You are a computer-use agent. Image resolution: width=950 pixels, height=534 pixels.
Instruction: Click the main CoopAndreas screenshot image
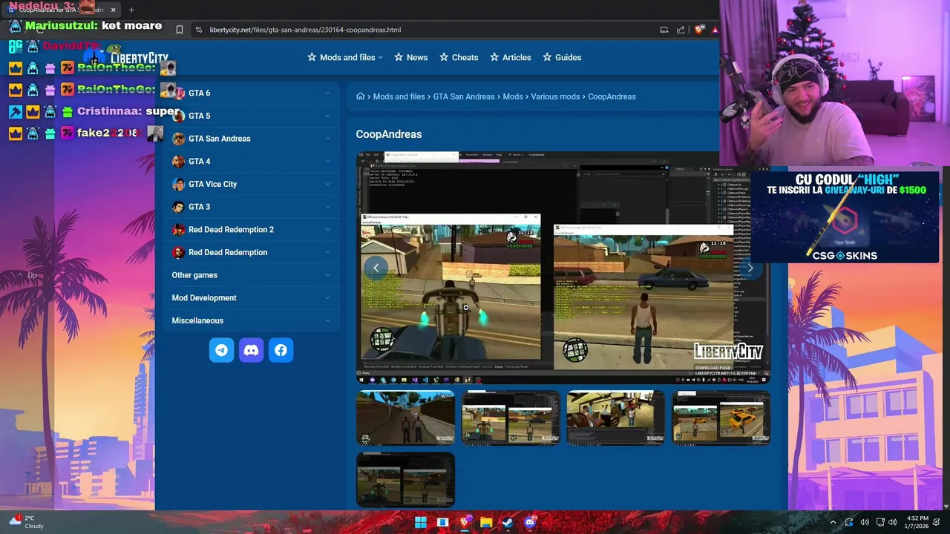[563, 268]
